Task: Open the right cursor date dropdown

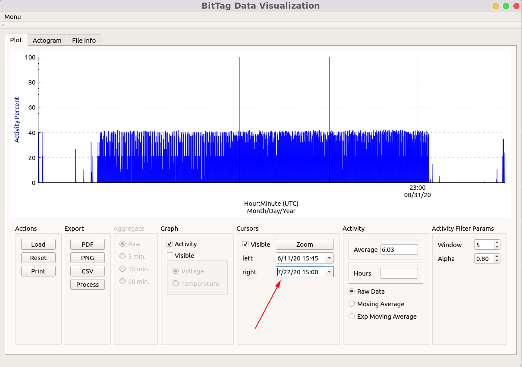Action: [329, 272]
